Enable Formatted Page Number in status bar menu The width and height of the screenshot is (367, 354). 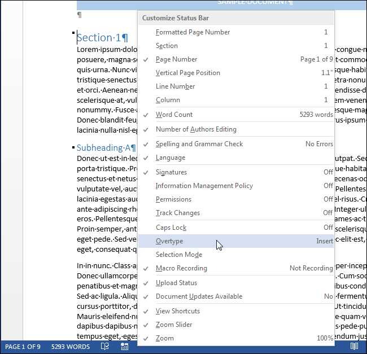pyautogui.click(x=236, y=32)
